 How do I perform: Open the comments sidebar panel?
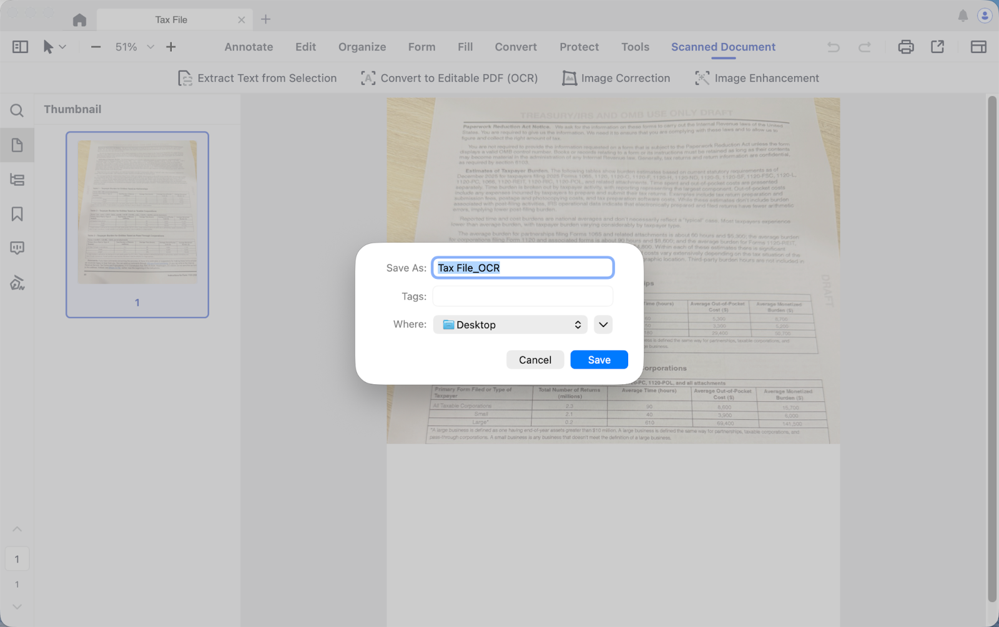point(17,248)
